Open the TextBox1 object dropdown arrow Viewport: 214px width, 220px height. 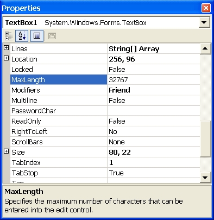pos(204,22)
